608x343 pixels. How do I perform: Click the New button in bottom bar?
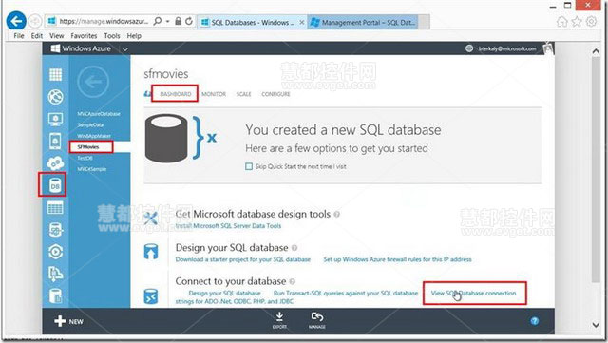pos(68,321)
